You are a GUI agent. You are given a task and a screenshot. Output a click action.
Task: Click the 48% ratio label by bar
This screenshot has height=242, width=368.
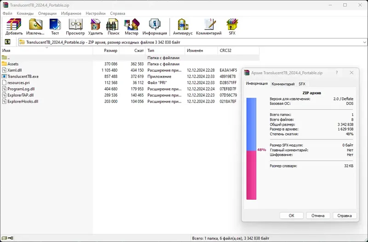pyautogui.click(x=261, y=150)
